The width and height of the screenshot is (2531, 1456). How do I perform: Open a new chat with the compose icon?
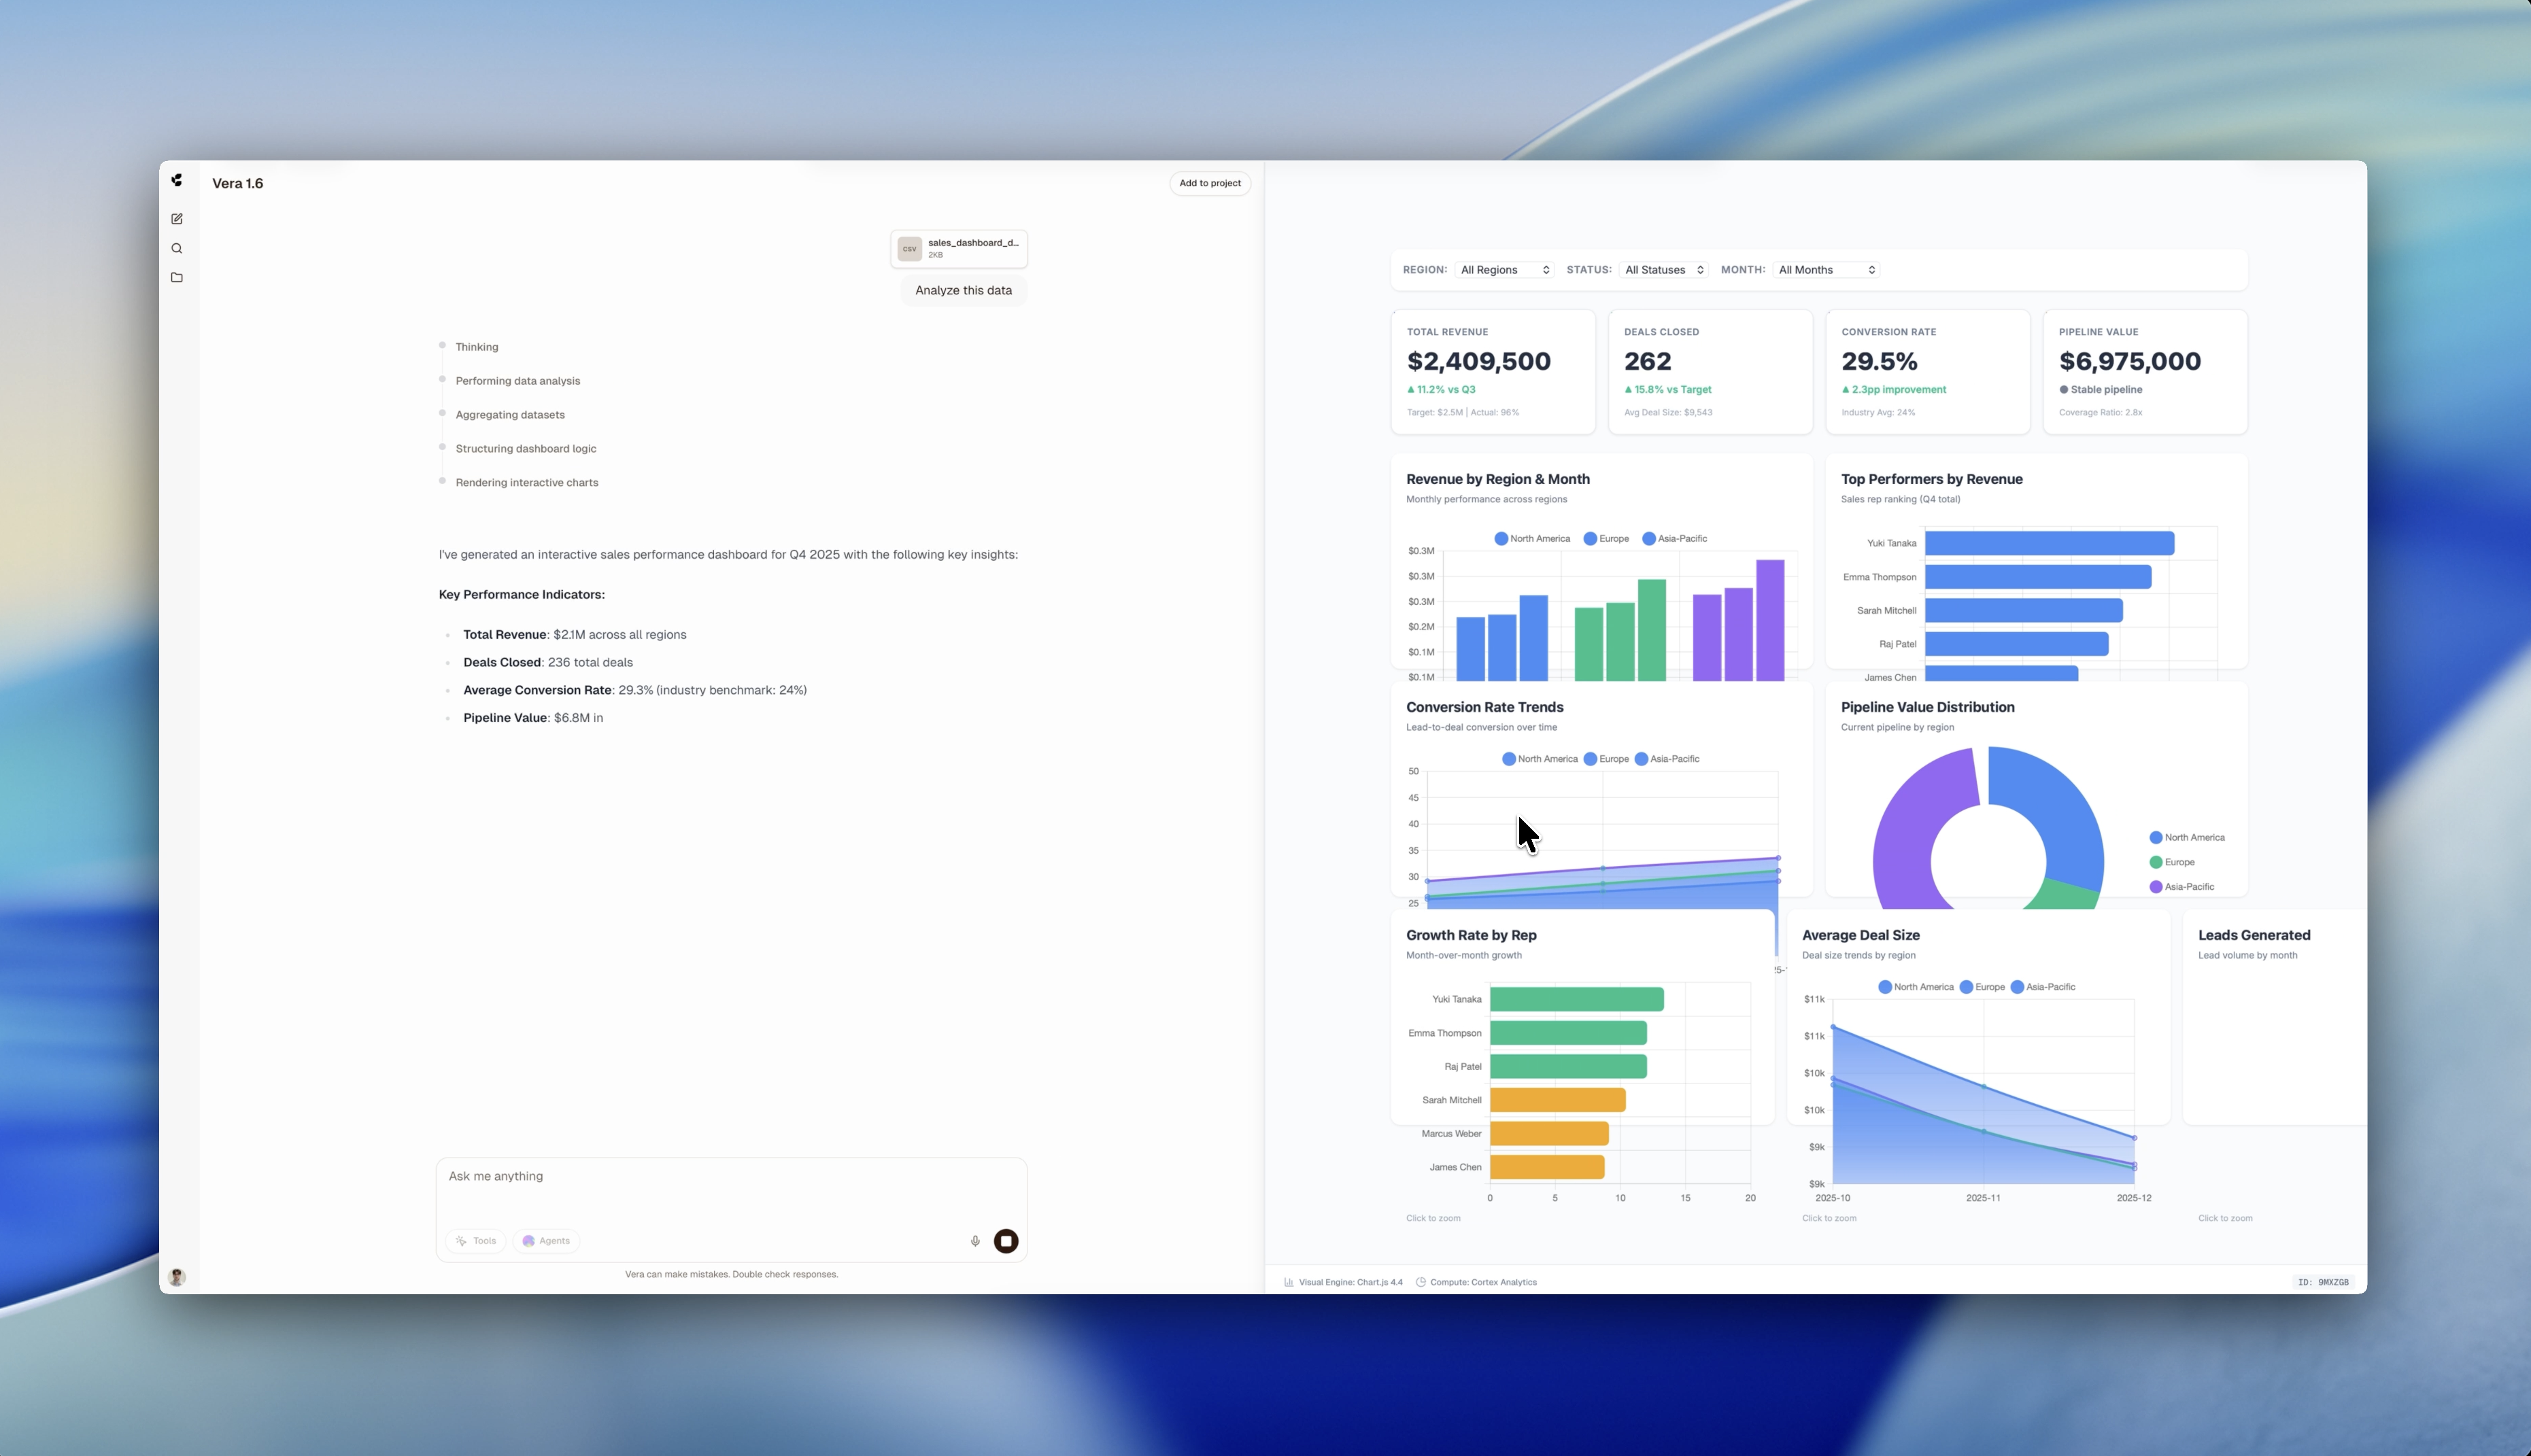[x=177, y=218]
